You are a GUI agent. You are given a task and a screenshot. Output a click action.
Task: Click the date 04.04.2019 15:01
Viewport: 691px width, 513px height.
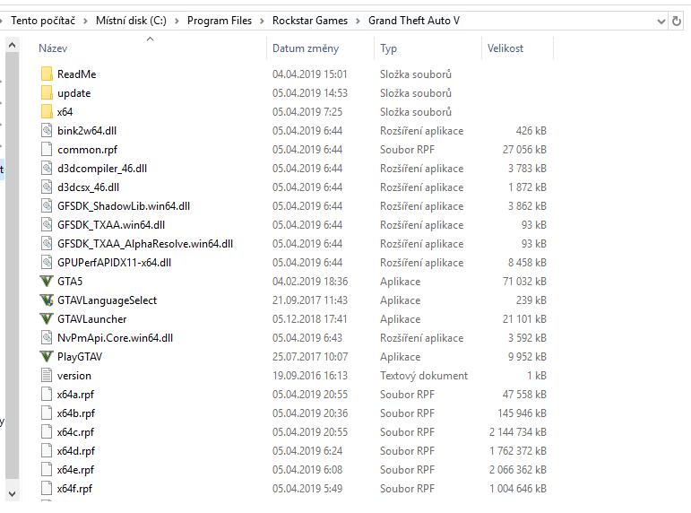coord(310,74)
